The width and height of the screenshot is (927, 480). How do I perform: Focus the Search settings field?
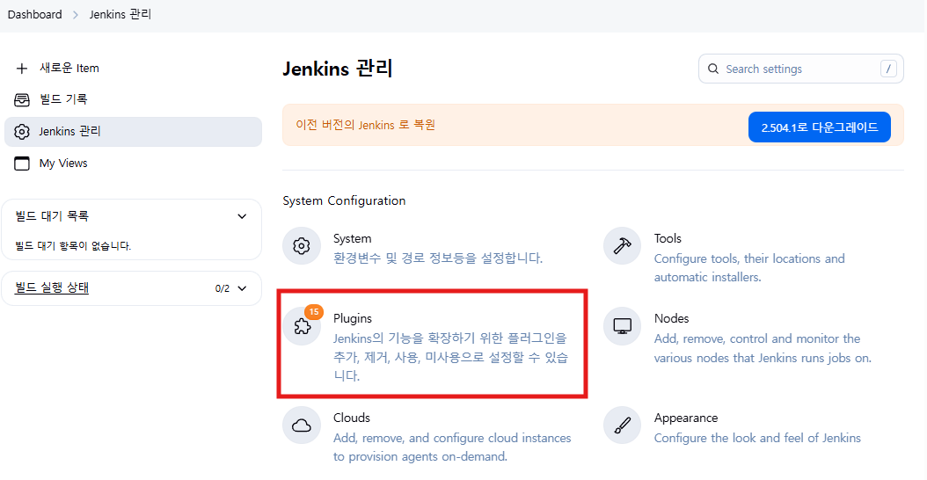click(x=801, y=69)
